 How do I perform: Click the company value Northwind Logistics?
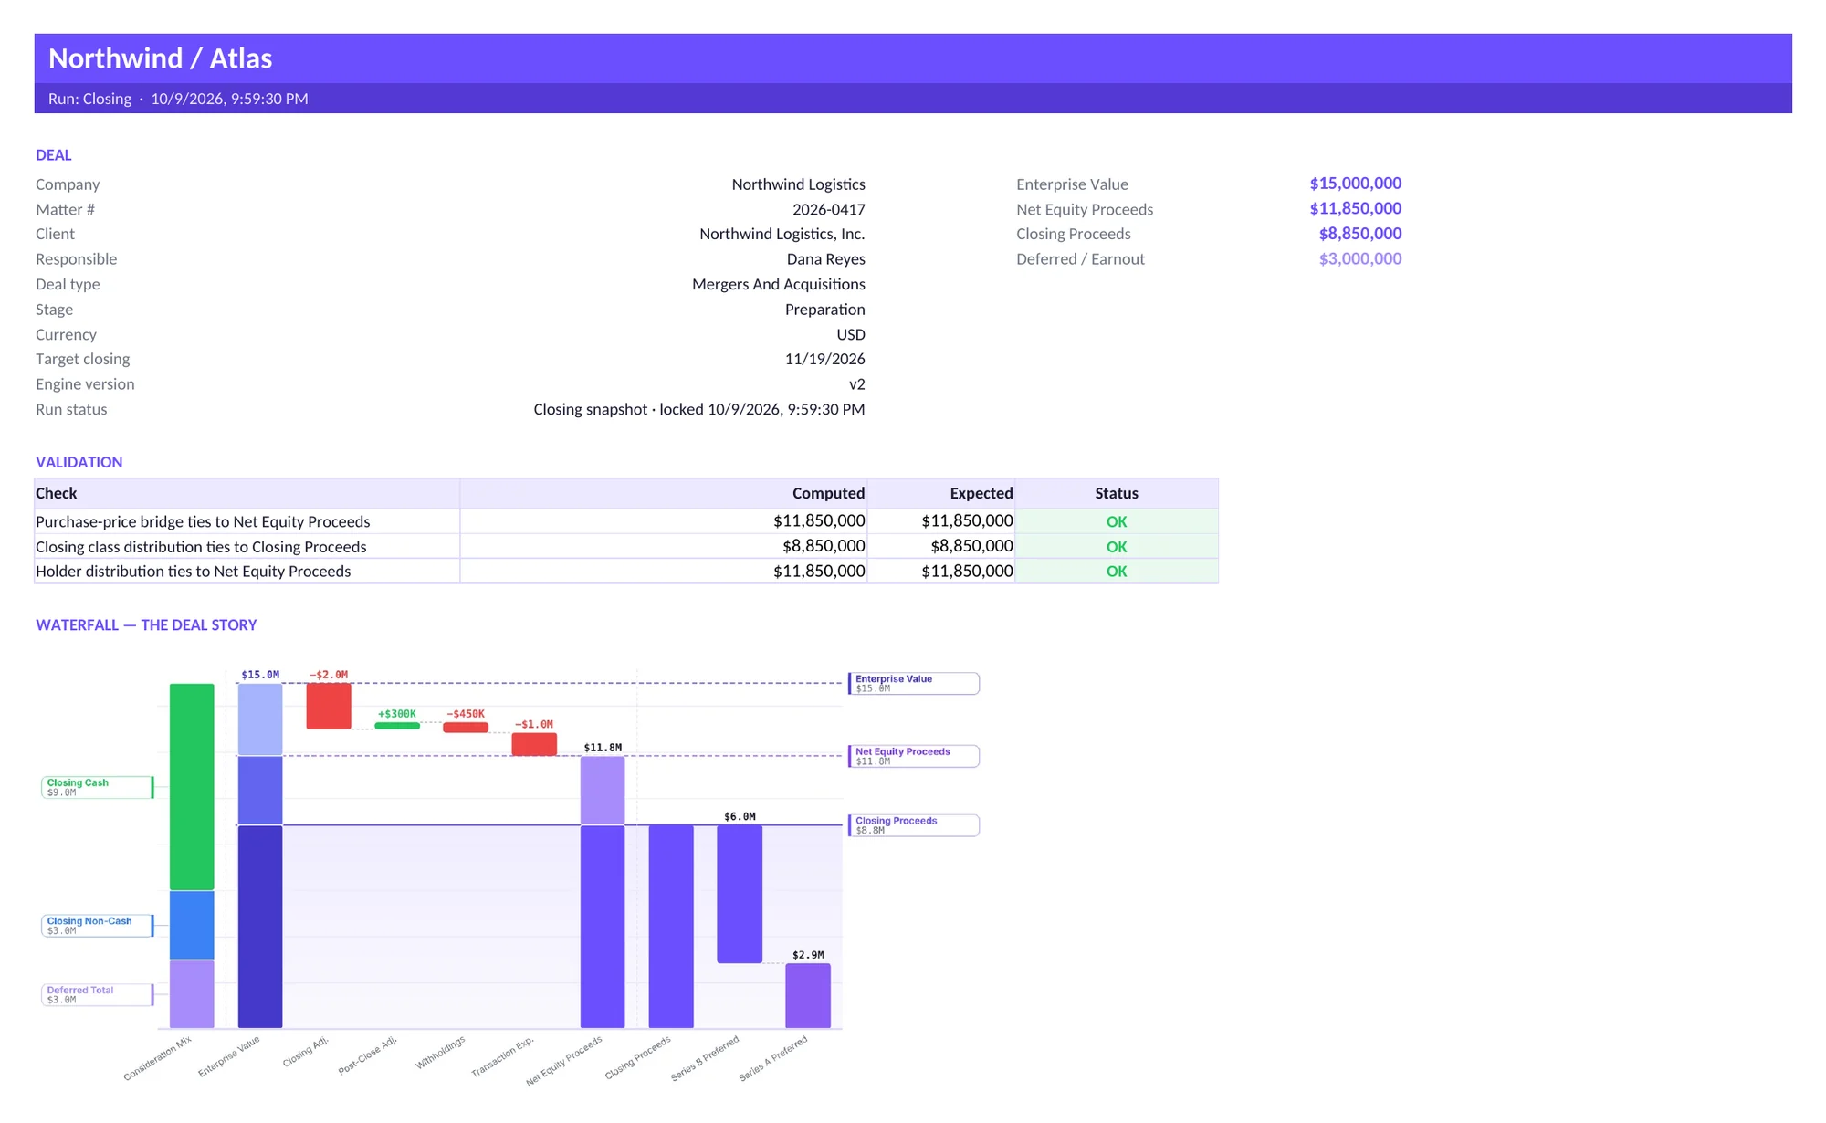click(x=798, y=184)
